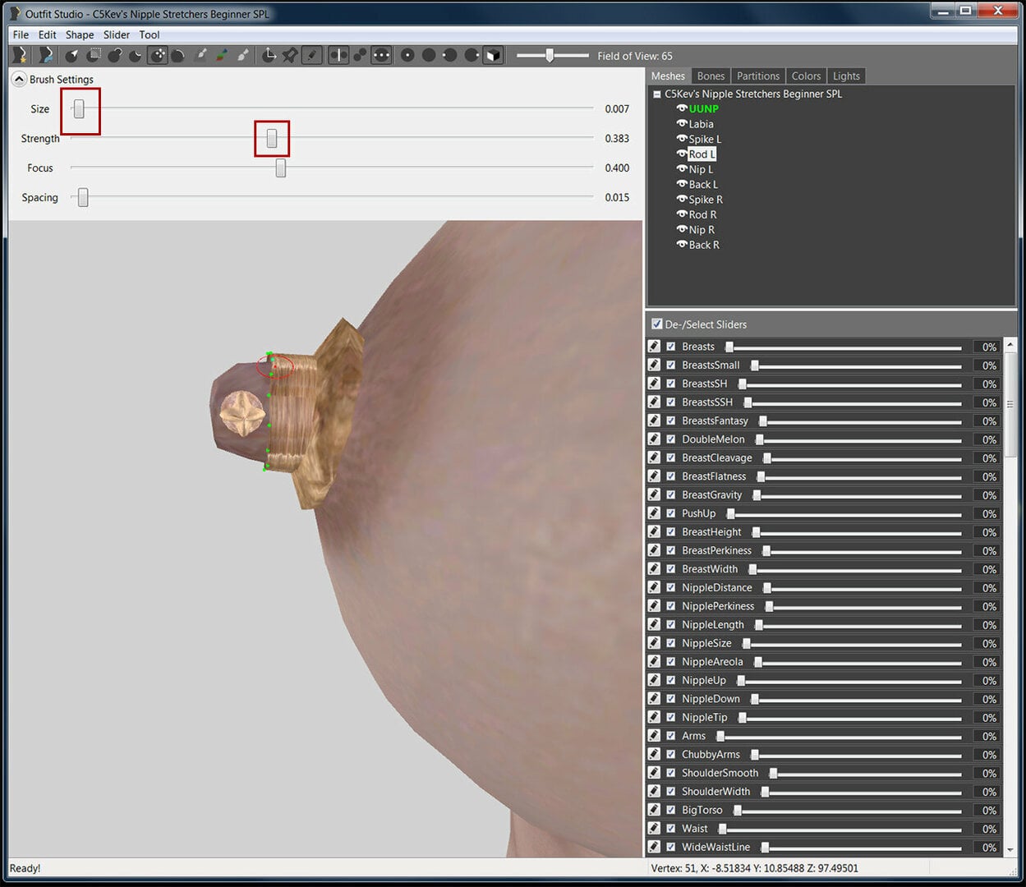Click the NippleTip percentage field

(x=986, y=717)
